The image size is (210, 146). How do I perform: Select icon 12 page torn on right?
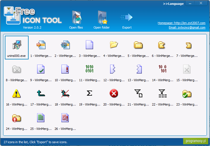point(113,69)
